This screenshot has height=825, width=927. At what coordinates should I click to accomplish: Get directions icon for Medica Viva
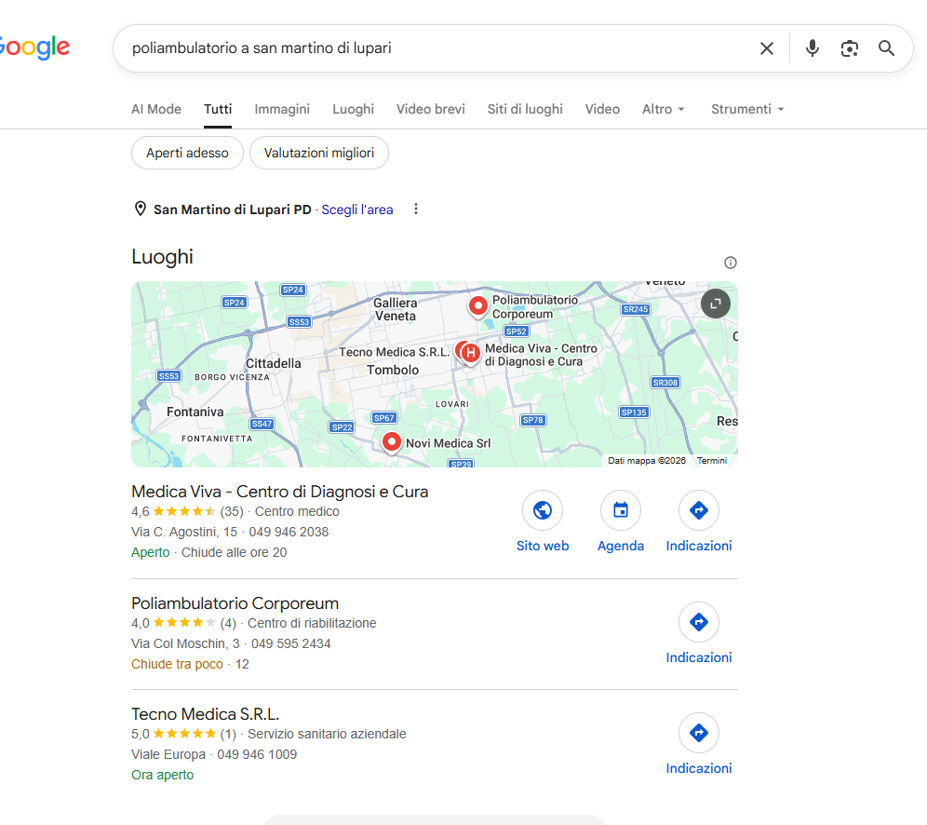699,509
